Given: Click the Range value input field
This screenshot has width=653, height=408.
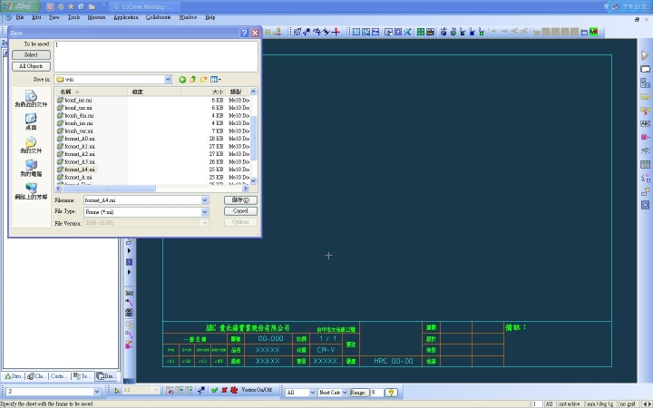Looking at the screenshot, I should [377, 393].
